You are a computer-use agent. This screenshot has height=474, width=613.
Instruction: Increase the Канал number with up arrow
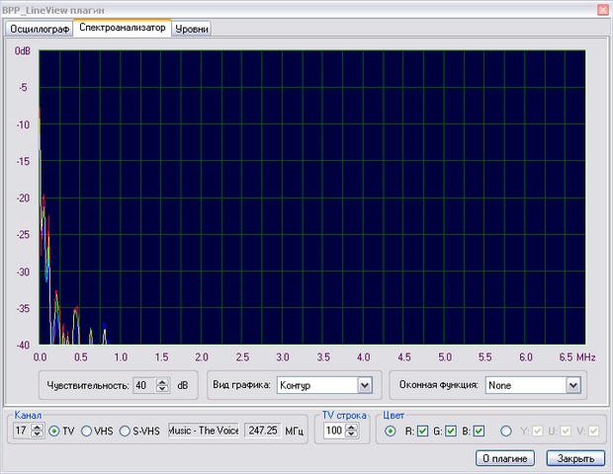point(38,427)
